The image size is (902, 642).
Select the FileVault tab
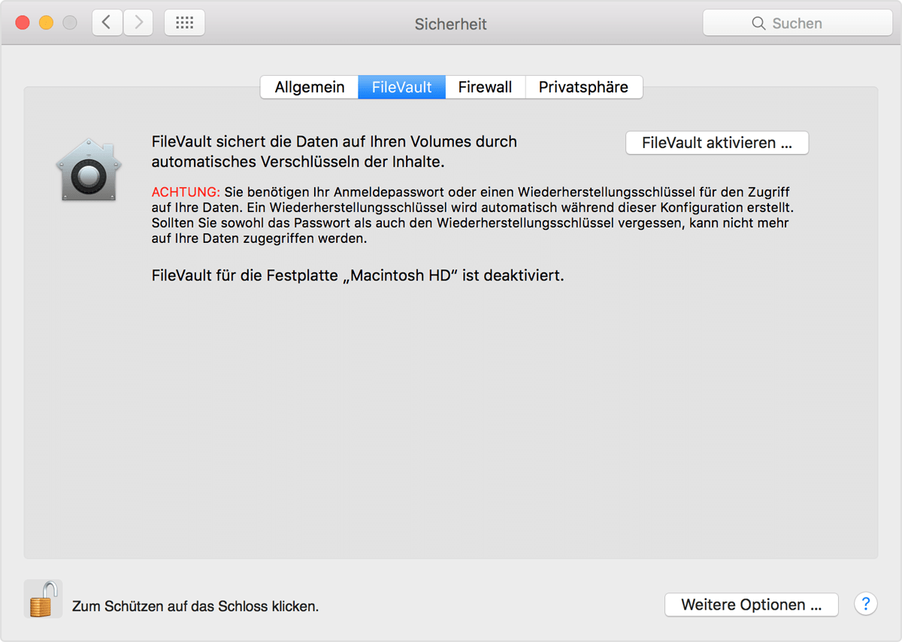(x=402, y=87)
